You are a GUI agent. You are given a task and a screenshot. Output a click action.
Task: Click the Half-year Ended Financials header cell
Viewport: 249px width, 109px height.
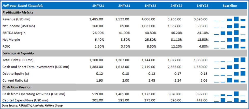point(23,6)
